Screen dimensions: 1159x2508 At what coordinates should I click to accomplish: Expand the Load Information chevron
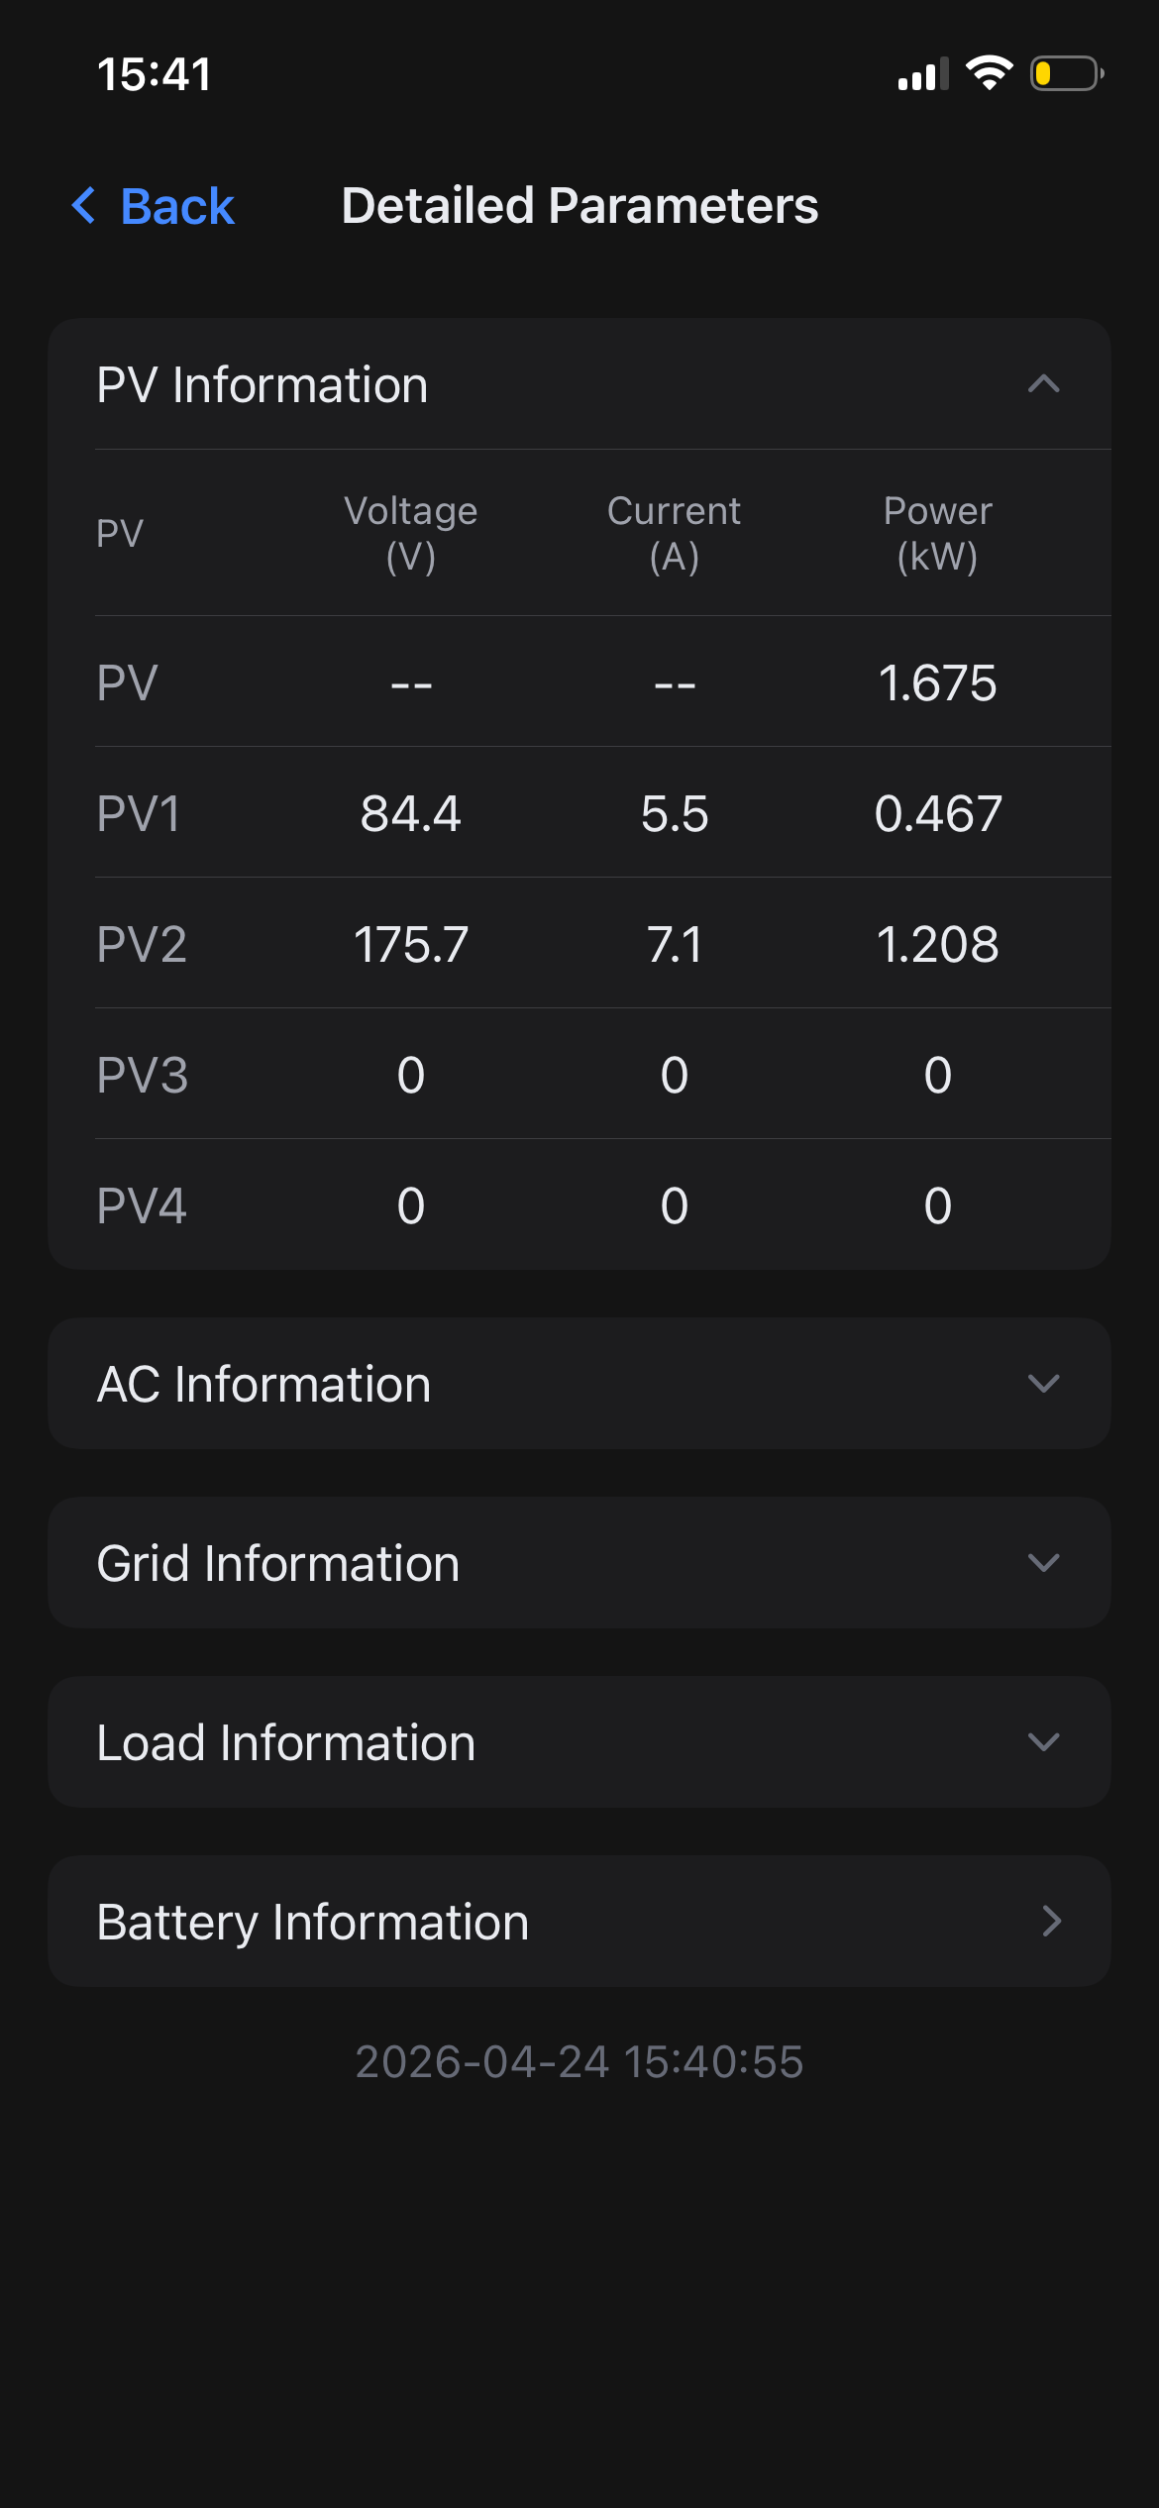click(1044, 1742)
